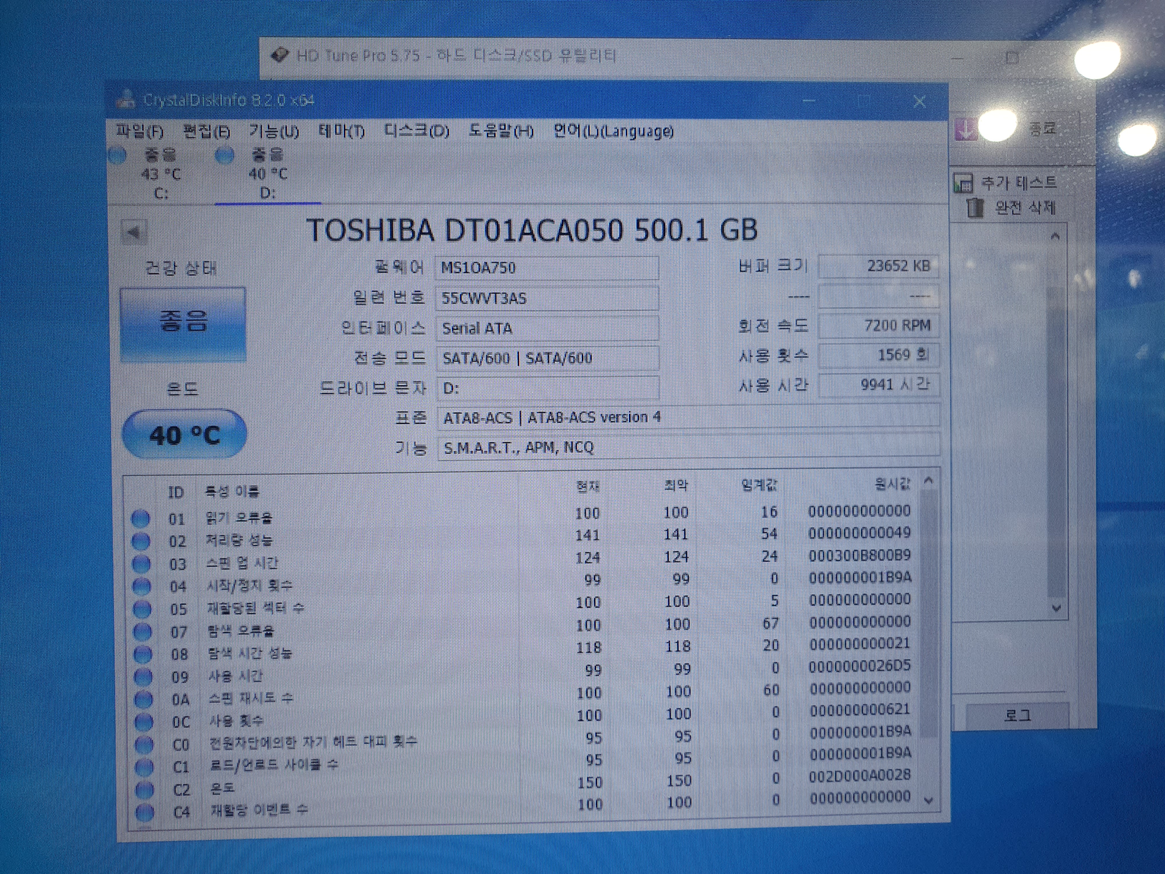Open the 도움말(H) menu
The image size is (1165, 874).
pos(501,131)
